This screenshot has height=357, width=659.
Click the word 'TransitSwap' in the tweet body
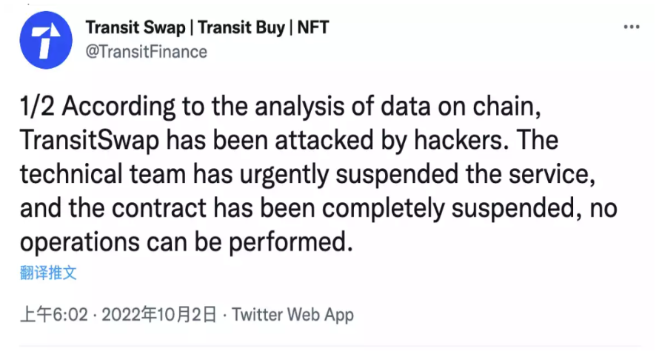click(90, 141)
